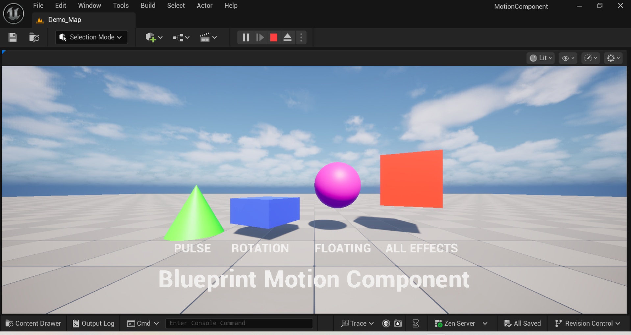This screenshot has height=335, width=631.
Task: Eject from the player controller
Action: pyautogui.click(x=287, y=38)
